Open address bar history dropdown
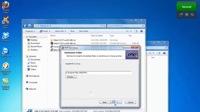The height and width of the screenshot is (112, 200). tap(101, 26)
